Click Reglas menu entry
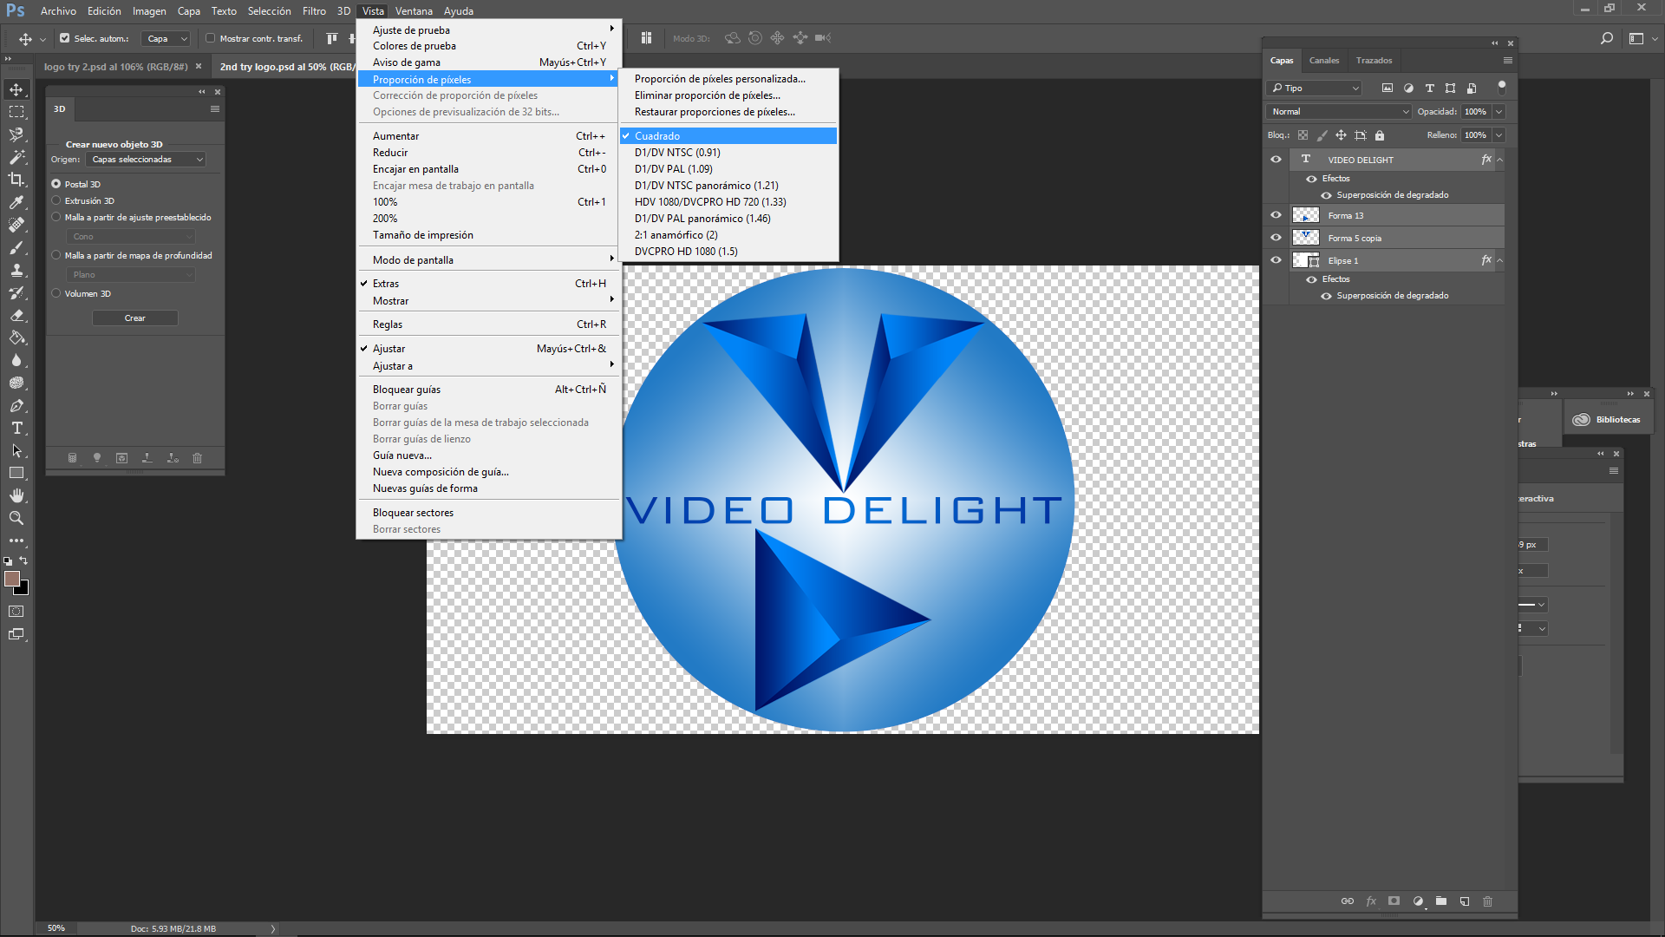The width and height of the screenshot is (1665, 937). (489, 324)
